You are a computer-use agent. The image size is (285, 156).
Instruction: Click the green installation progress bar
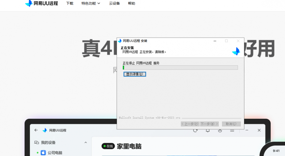click(x=180, y=68)
